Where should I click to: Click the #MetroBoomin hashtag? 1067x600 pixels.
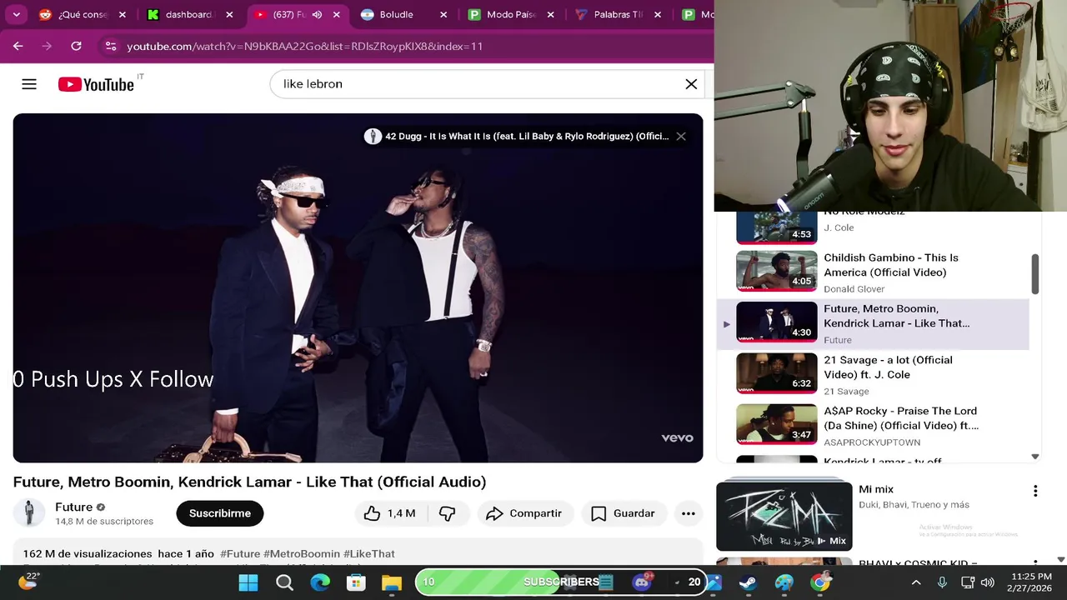pyautogui.click(x=302, y=553)
